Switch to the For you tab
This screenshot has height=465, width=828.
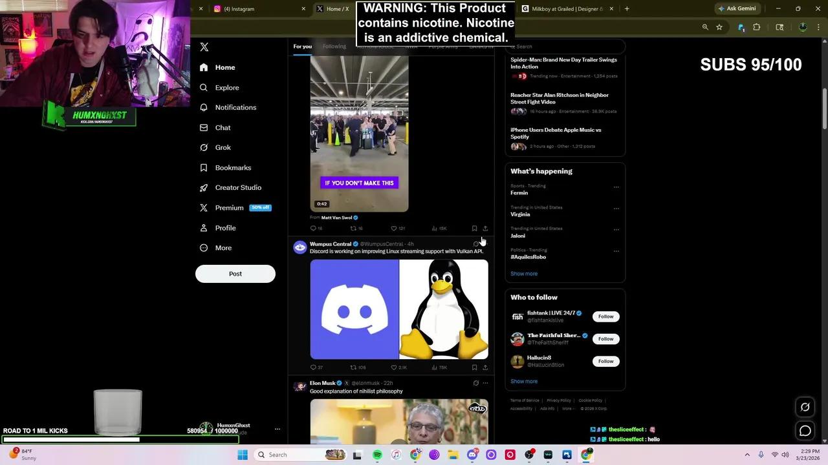point(302,46)
